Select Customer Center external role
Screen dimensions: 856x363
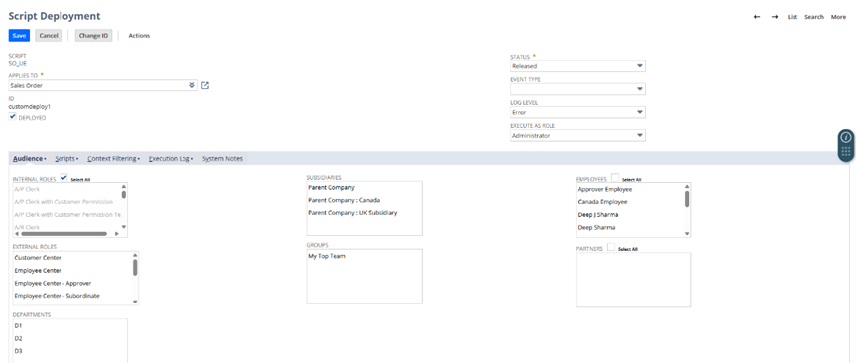[x=38, y=258]
